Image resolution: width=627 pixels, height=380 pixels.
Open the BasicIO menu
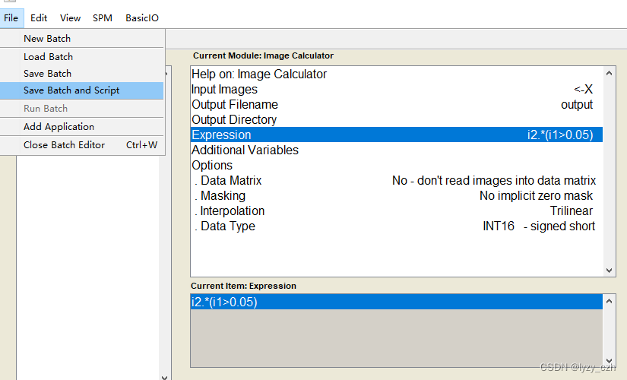click(142, 17)
